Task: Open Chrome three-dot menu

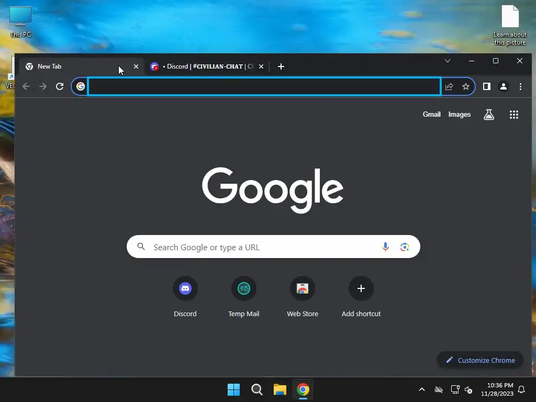Action: (520, 86)
